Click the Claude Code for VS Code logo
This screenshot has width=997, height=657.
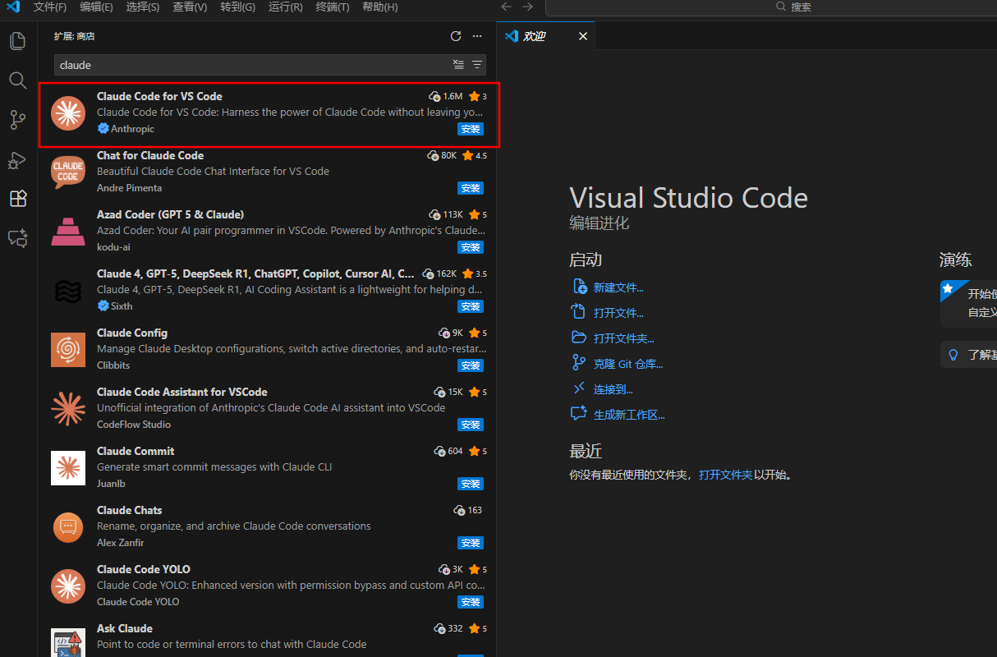pyautogui.click(x=68, y=113)
